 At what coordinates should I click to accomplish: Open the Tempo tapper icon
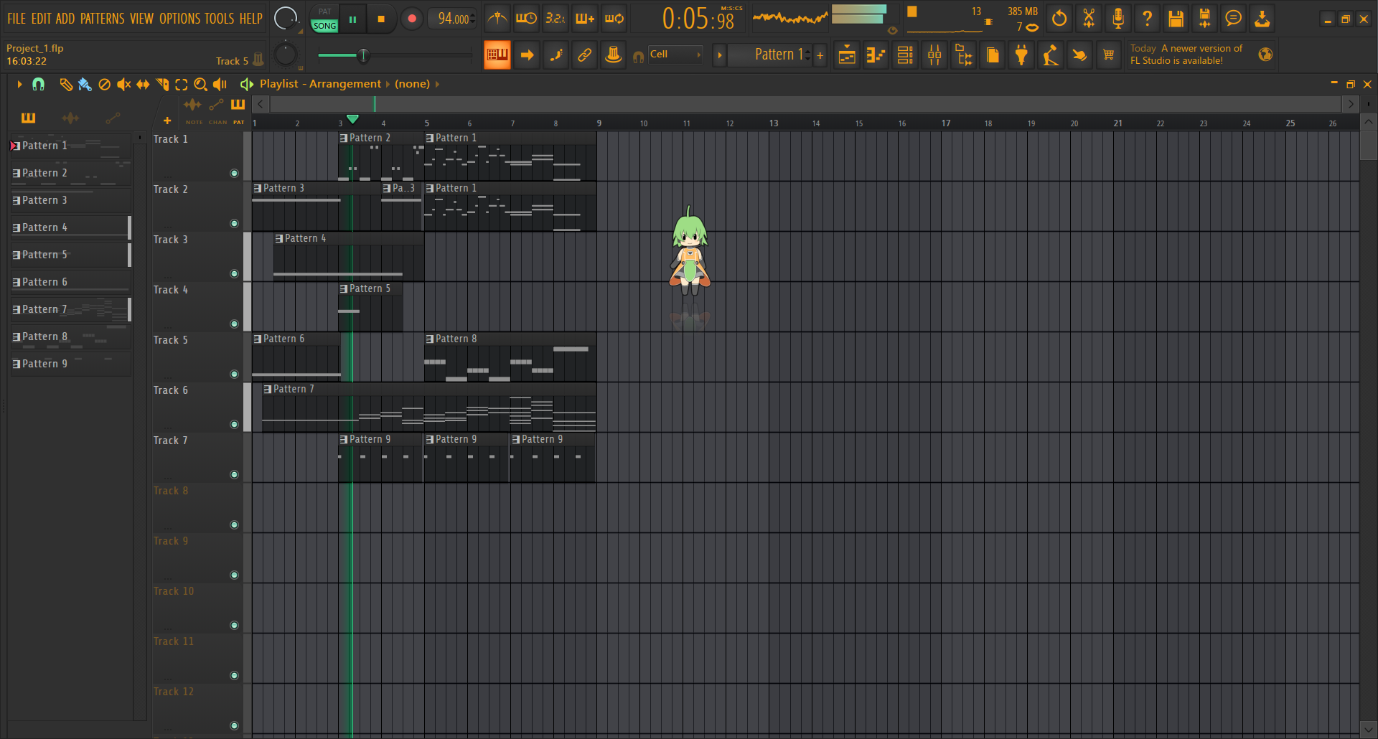tap(1051, 55)
